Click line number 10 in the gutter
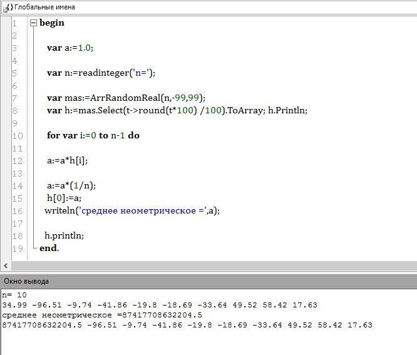This screenshot has width=417, height=355. tap(18, 136)
